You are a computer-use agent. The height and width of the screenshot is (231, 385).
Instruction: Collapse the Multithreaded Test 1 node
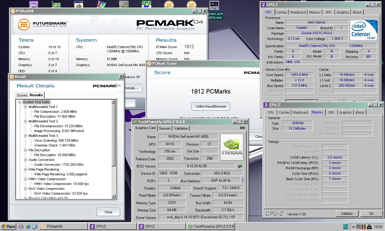point(26,107)
